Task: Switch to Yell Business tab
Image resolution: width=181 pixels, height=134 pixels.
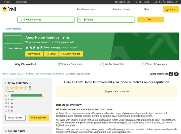Action: 21,2
